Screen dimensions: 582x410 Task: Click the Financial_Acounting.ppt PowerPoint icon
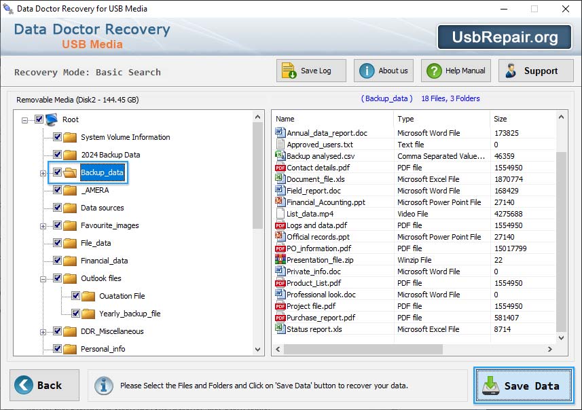(x=280, y=202)
